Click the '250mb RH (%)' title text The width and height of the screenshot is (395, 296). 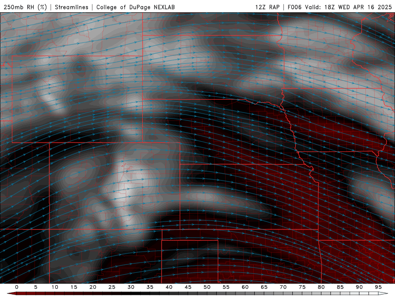click(x=25, y=7)
